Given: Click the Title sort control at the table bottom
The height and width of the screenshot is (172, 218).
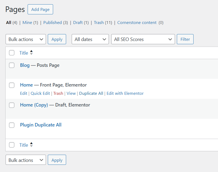Looking at the screenshot, I should tap(31, 145).
